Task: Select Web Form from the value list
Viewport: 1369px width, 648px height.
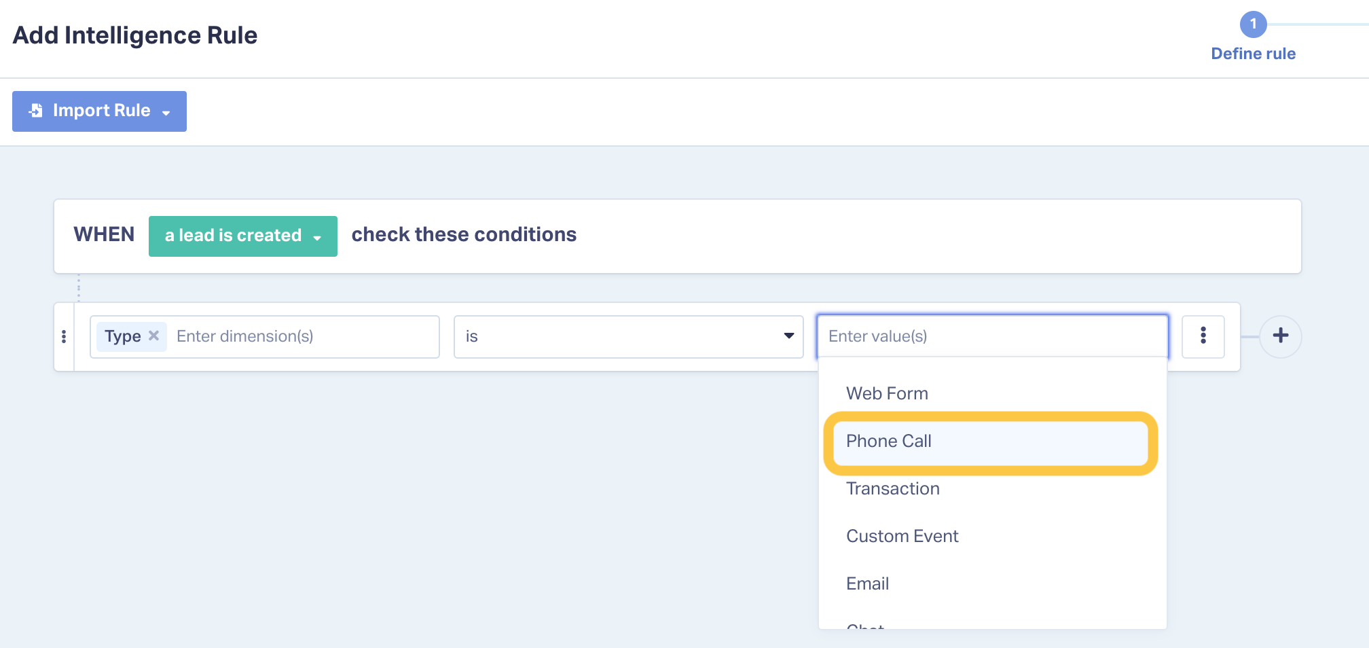Action: [x=992, y=393]
